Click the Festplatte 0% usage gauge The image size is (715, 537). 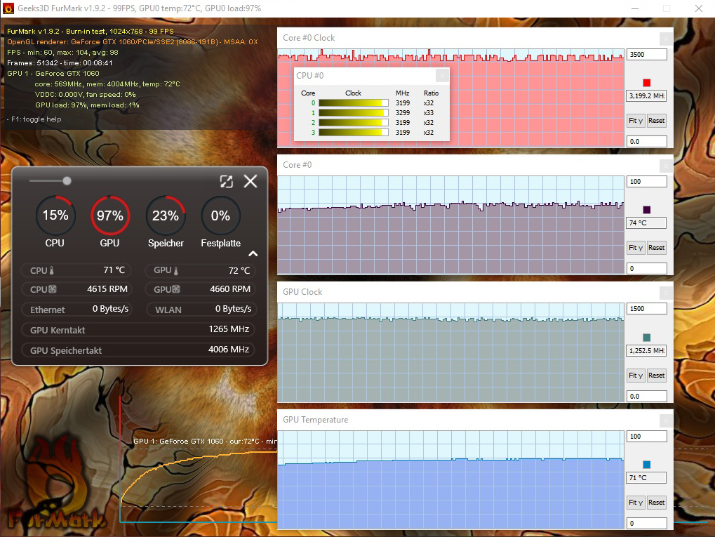coord(221,216)
